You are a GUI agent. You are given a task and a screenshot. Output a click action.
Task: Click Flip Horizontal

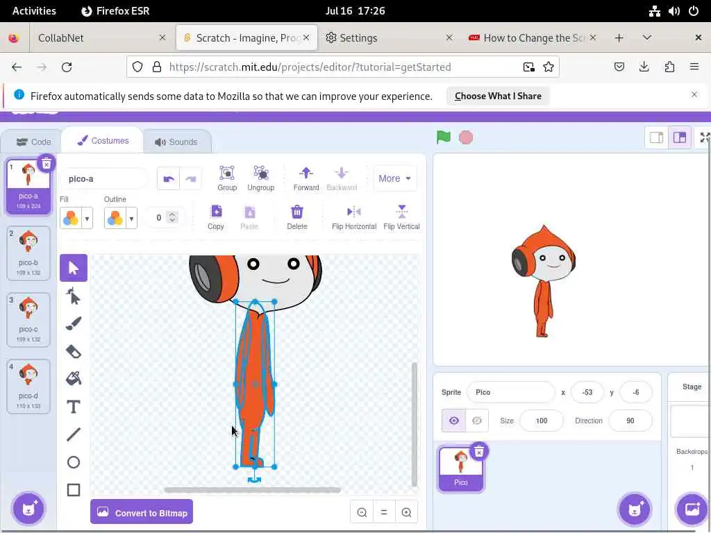click(353, 217)
